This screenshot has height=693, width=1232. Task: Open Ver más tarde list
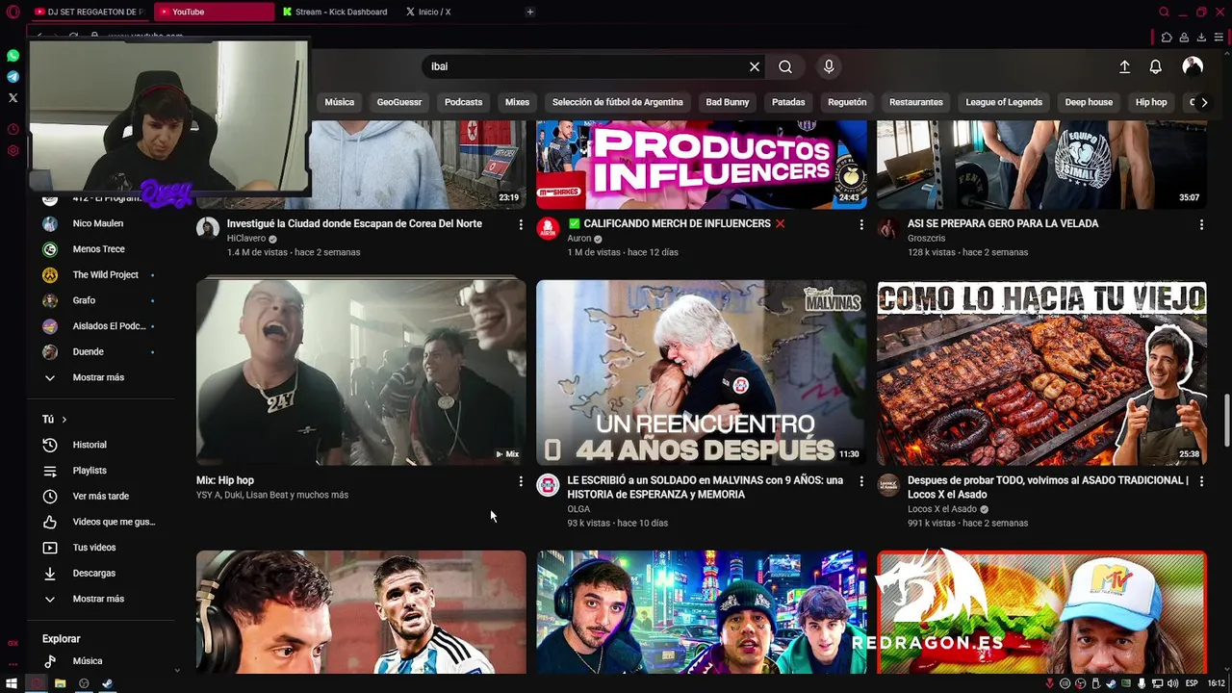(x=102, y=496)
